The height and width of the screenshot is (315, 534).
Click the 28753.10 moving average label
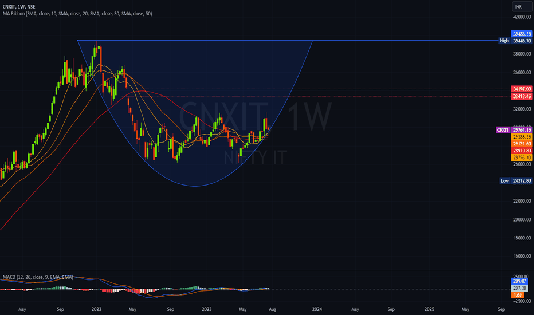(521, 157)
